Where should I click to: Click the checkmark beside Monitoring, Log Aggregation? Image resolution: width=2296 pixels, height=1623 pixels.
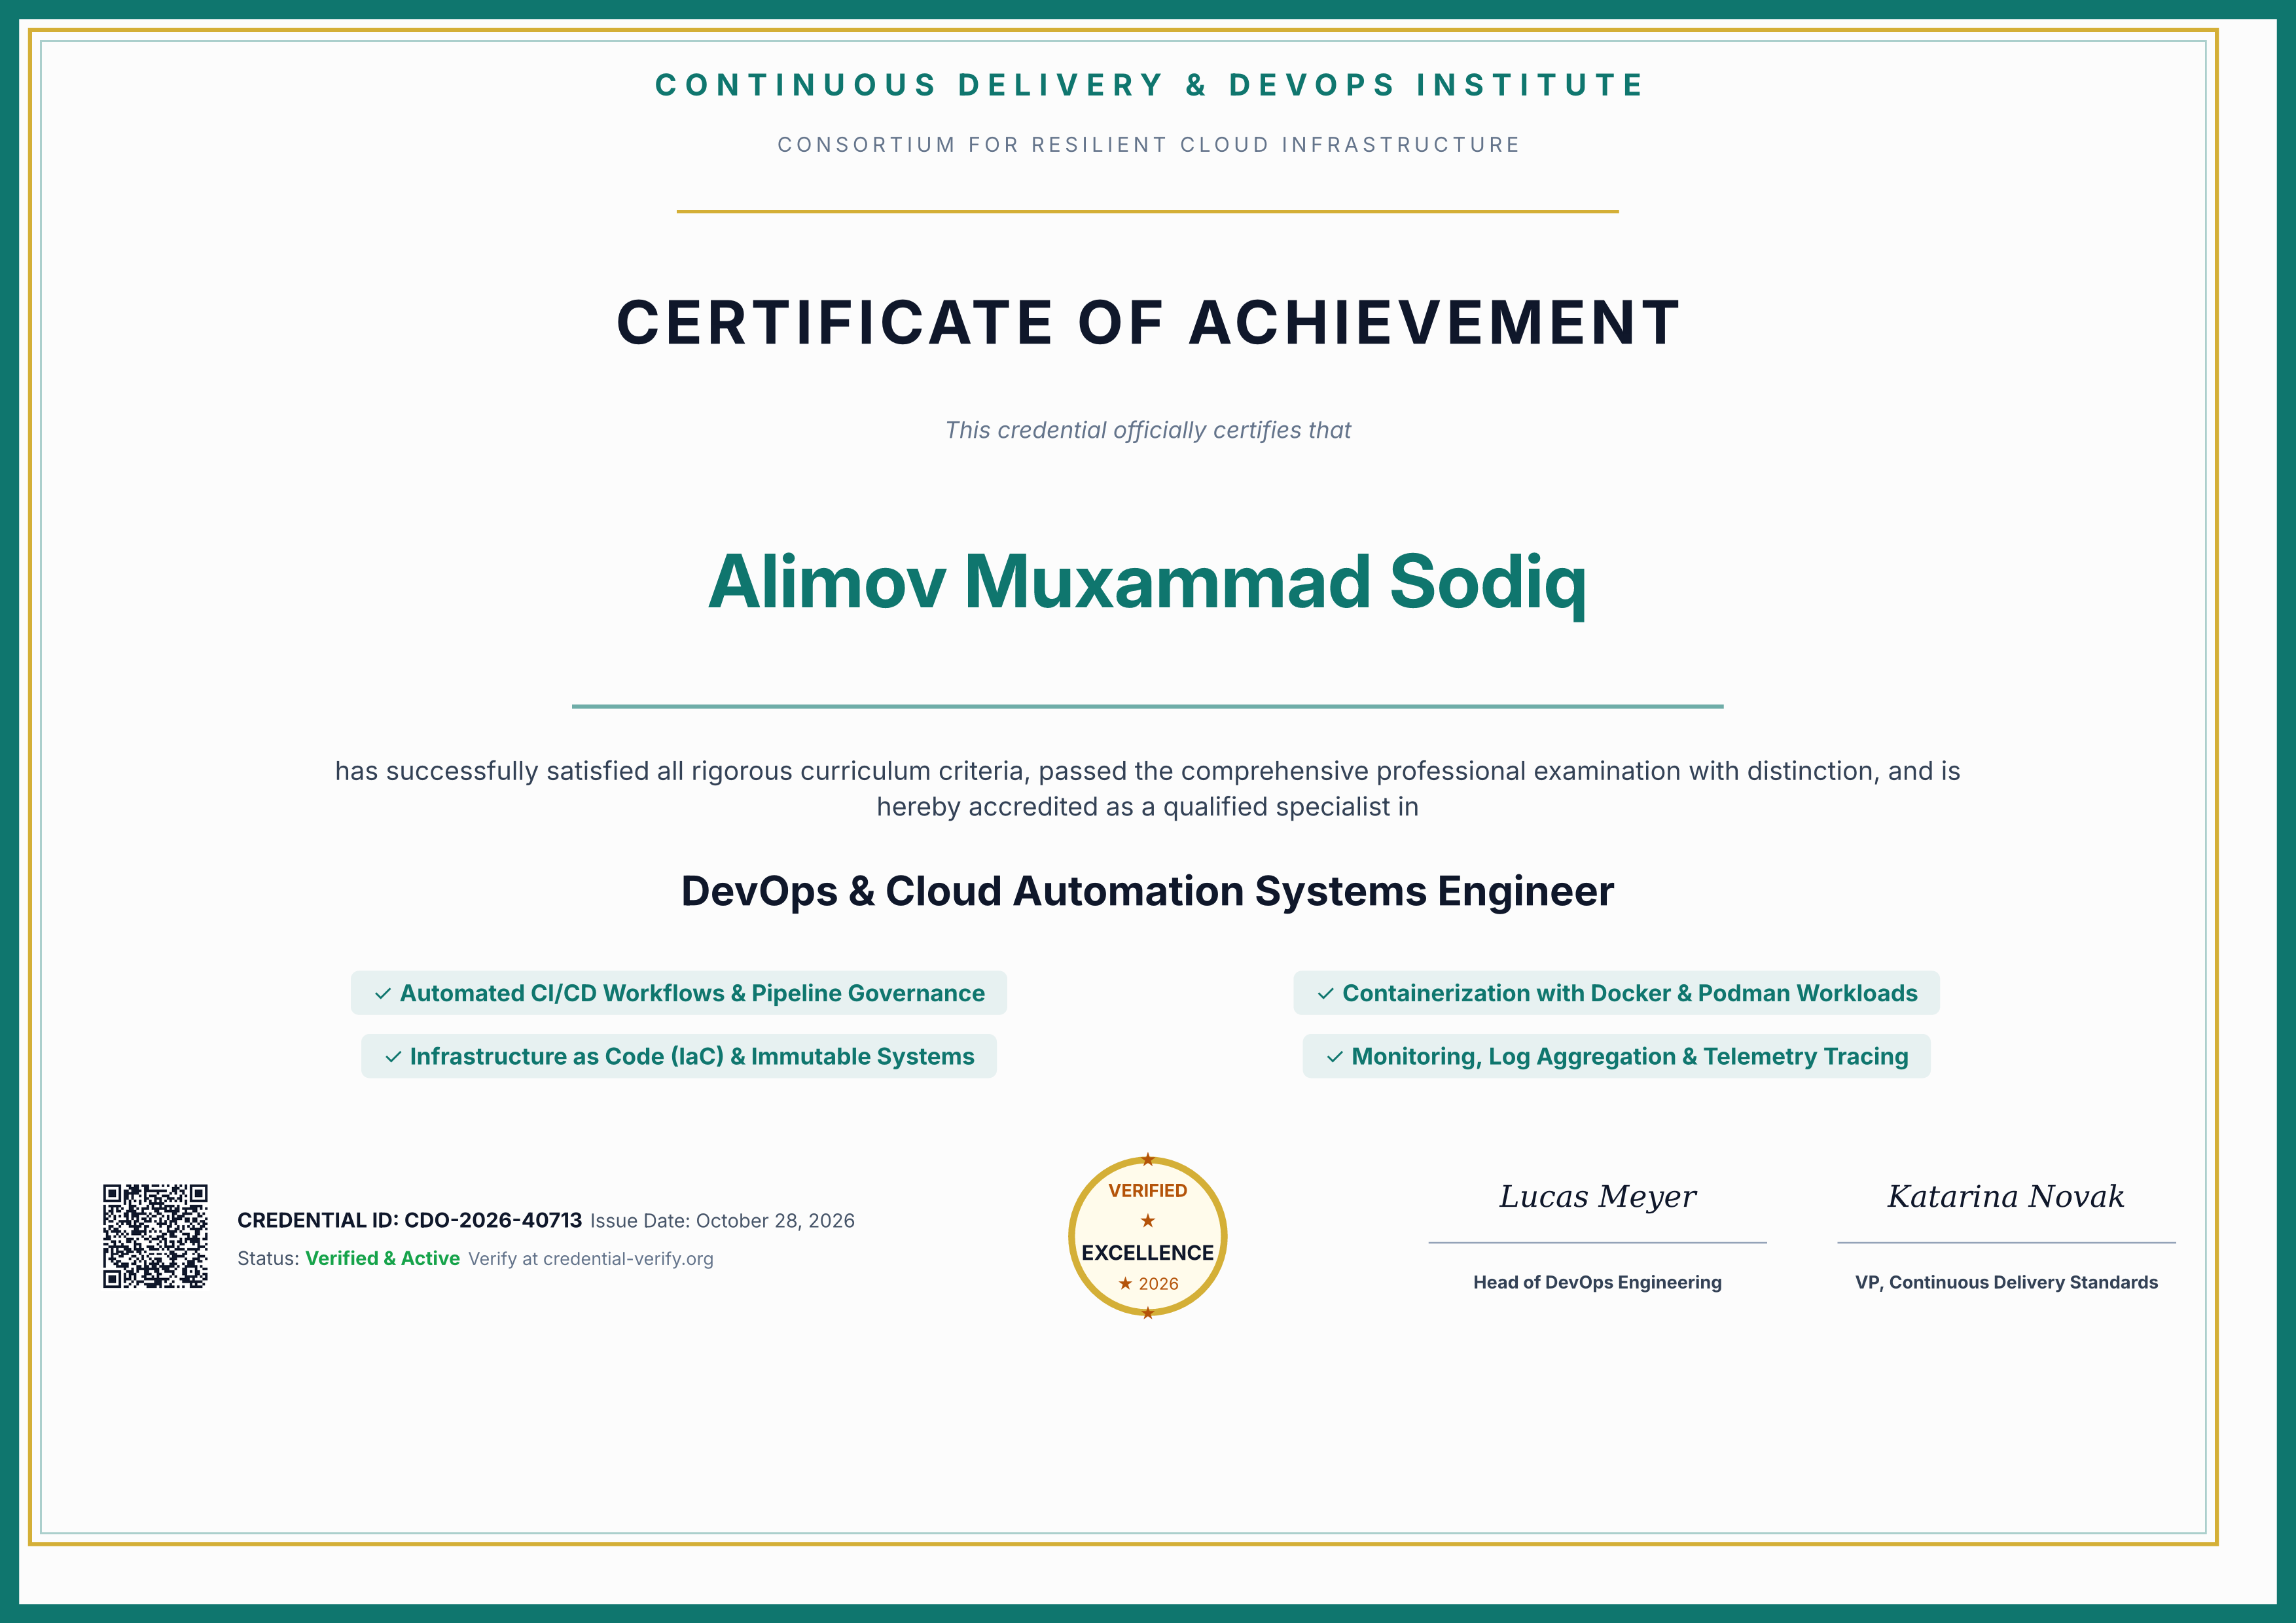(x=1334, y=1056)
